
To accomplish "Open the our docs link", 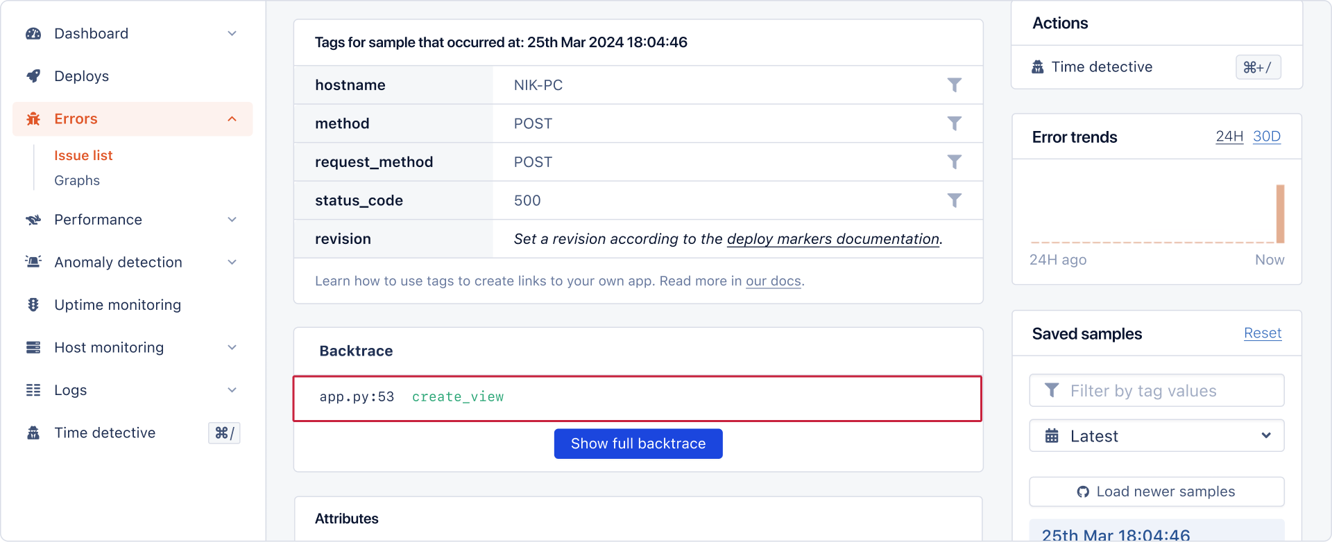I will [774, 281].
